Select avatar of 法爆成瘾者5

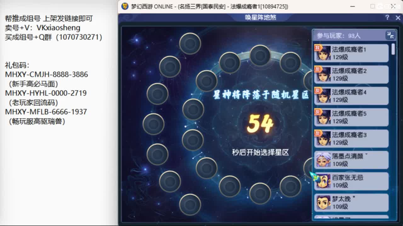tap(323, 117)
